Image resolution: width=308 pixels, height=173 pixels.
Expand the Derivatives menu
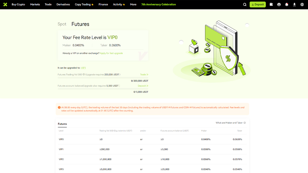click(63, 4)
